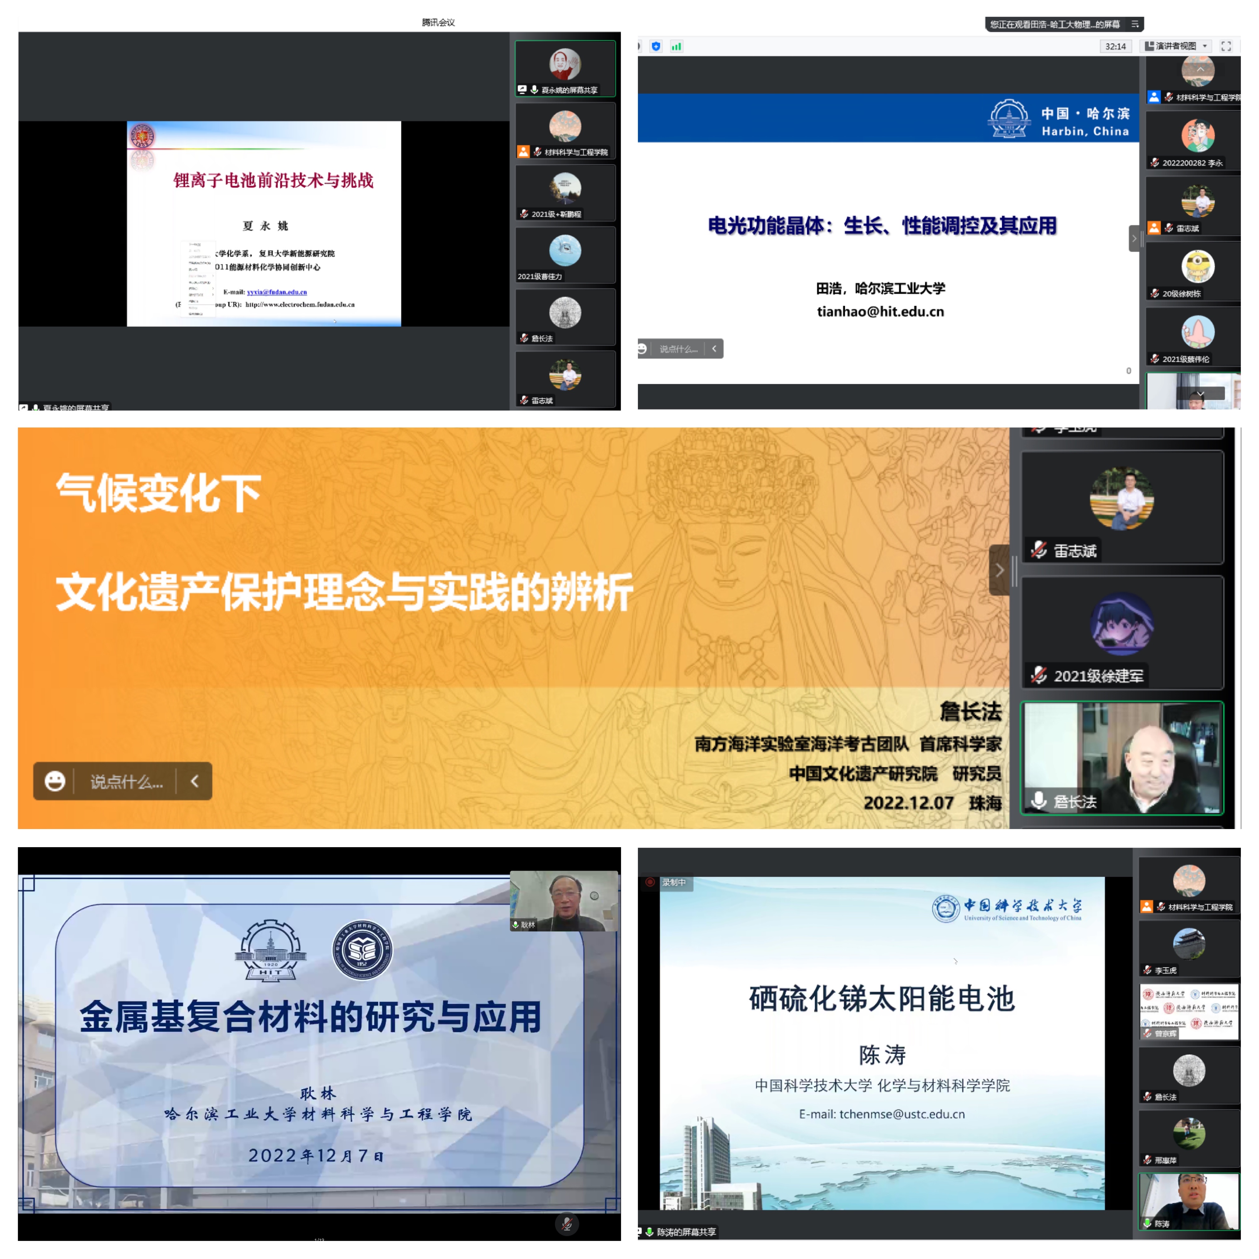Click the green network signal icon
Image resolution: width=1259 pixels, height=1259 pixels.
click(676, 46)
